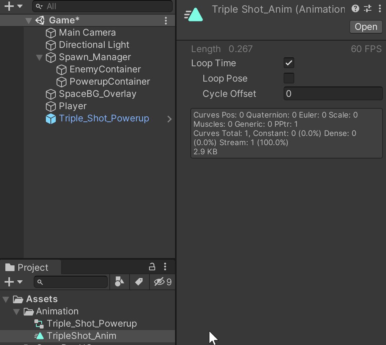The height and width of the screenshot is (345, 386).
Task: Collapse the Animation folder foldout
Action: coord(16,312)
